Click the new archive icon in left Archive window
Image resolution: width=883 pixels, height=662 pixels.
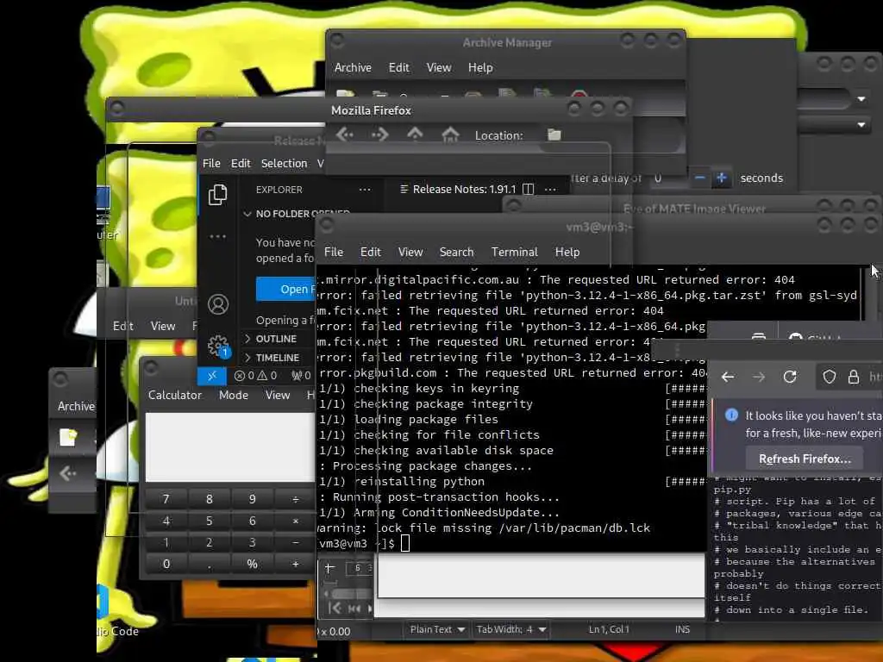pos(68,437)
